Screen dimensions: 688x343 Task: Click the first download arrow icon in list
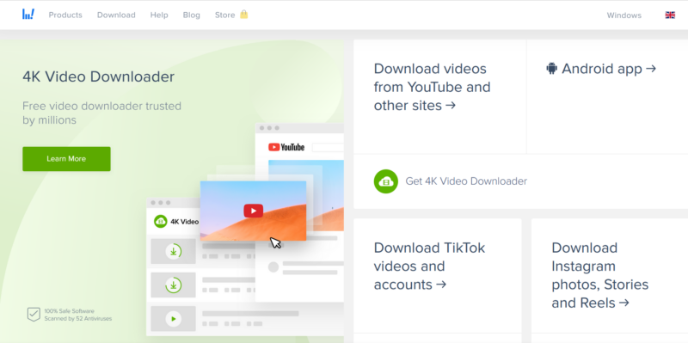click(174, 251)
